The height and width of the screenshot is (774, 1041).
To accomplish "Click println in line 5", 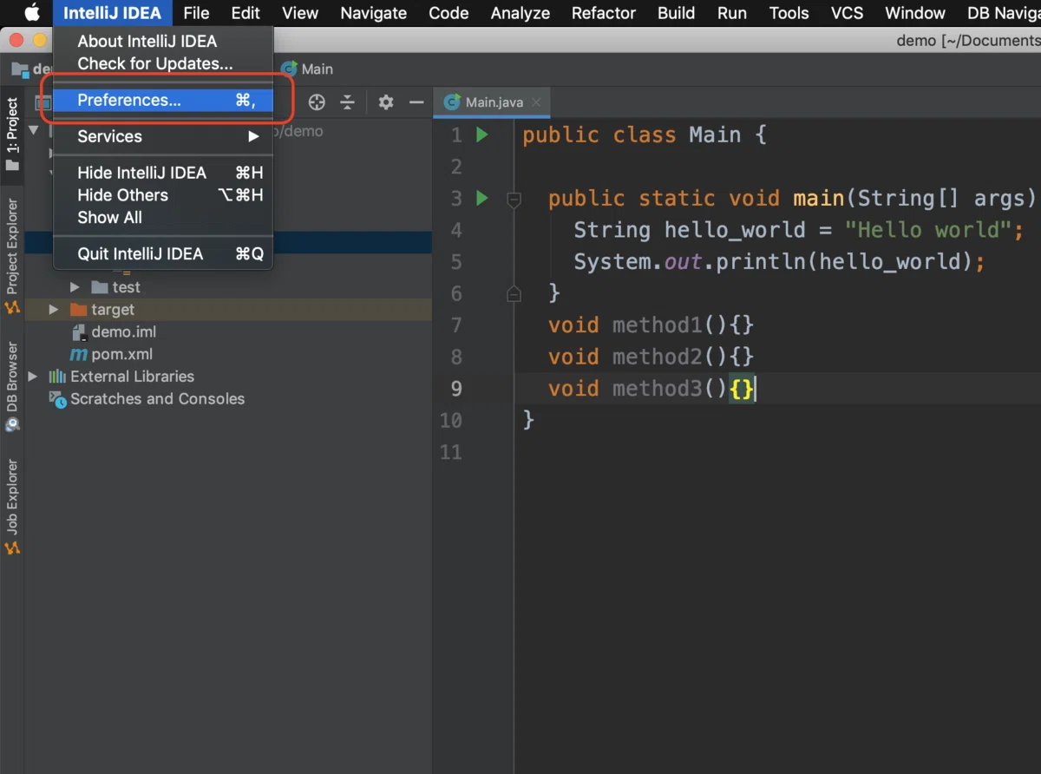I will pos(760,262).
